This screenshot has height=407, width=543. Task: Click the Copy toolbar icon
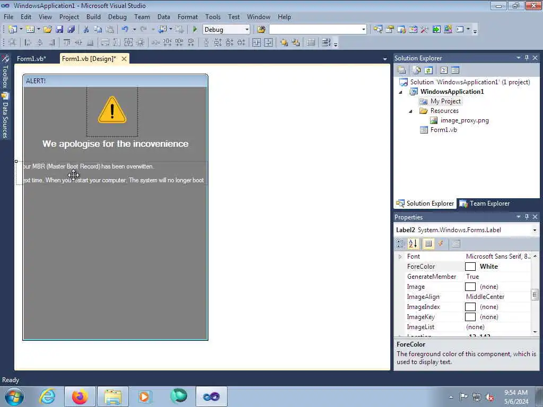pos(98,30)
